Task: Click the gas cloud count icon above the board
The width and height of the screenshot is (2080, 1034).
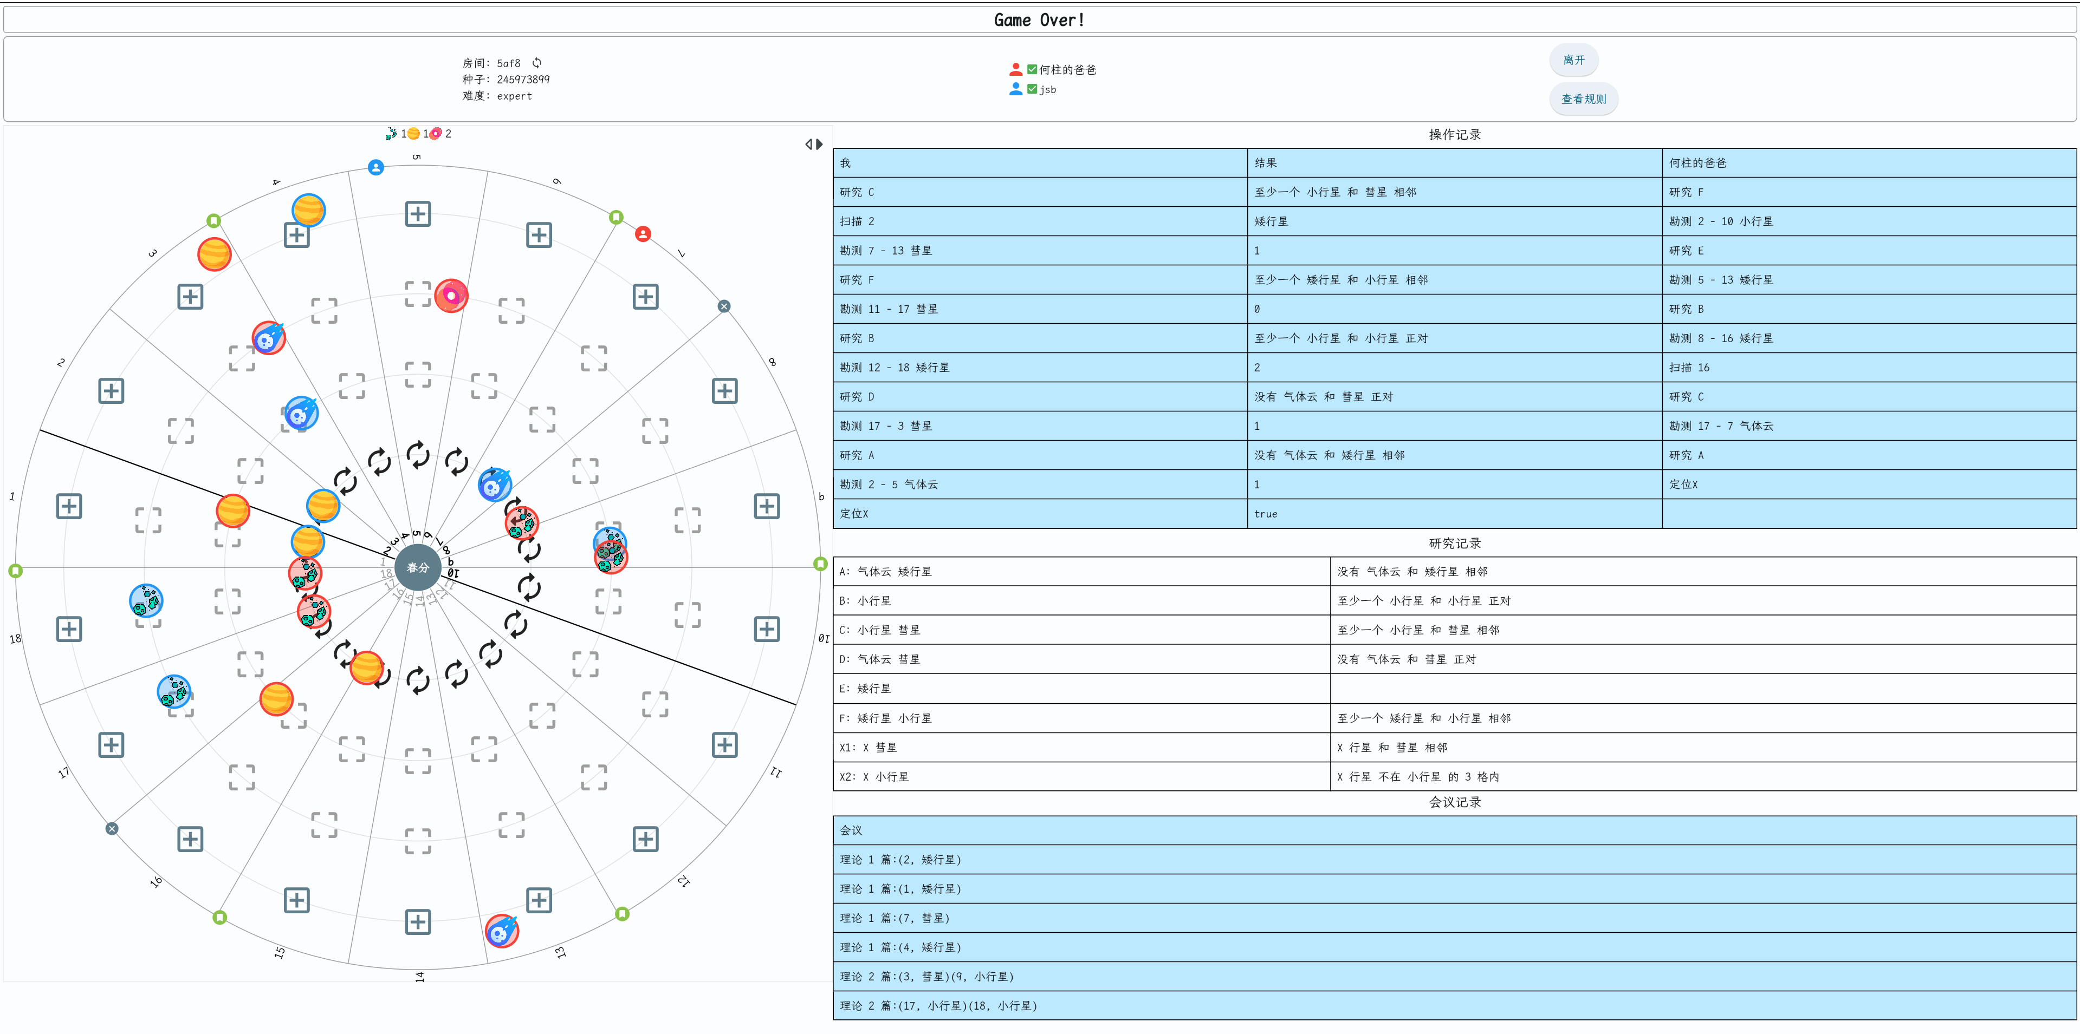Action: pos(436,134)
